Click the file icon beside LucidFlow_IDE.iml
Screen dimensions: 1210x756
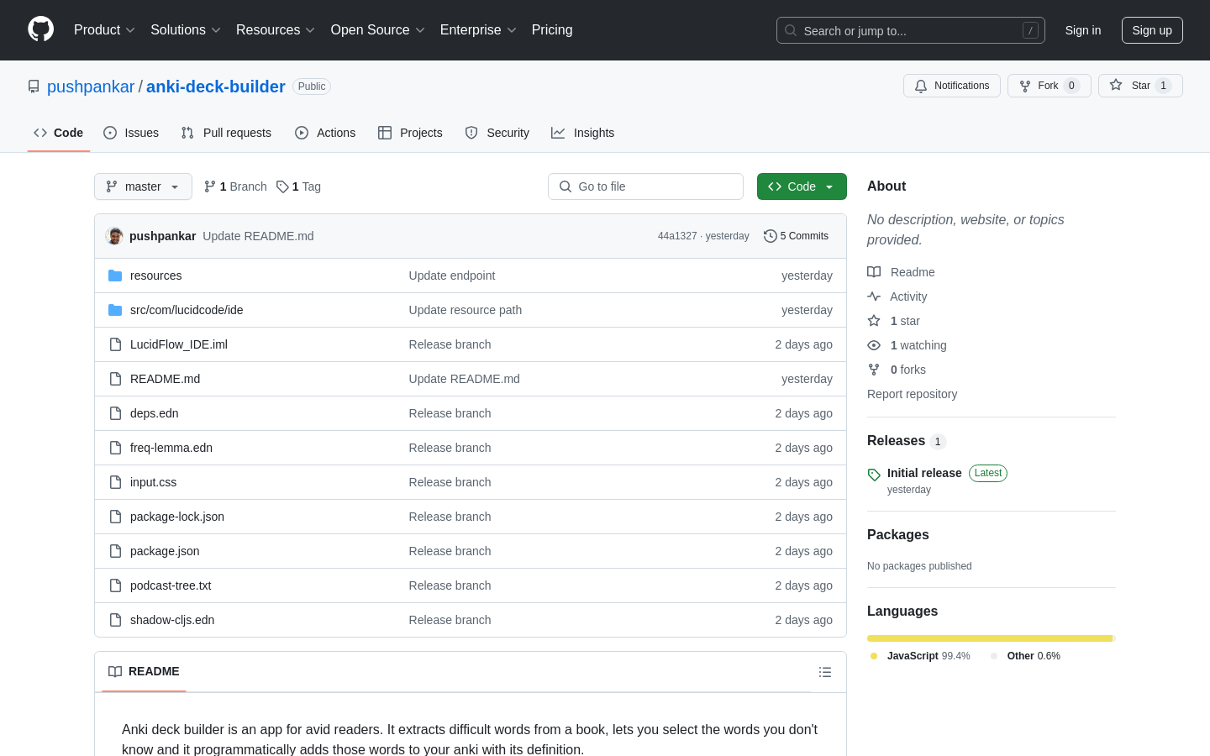click(x=115, y=344)
